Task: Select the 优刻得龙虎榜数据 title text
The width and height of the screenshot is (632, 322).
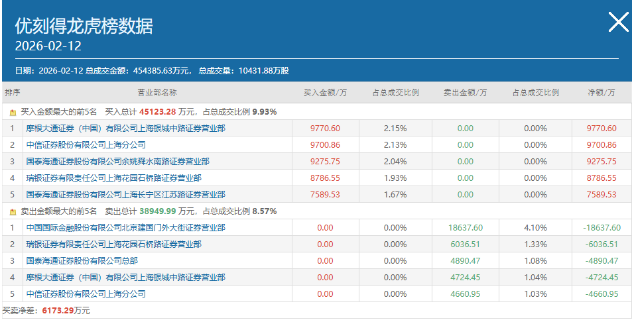Action: click(84, 27)
